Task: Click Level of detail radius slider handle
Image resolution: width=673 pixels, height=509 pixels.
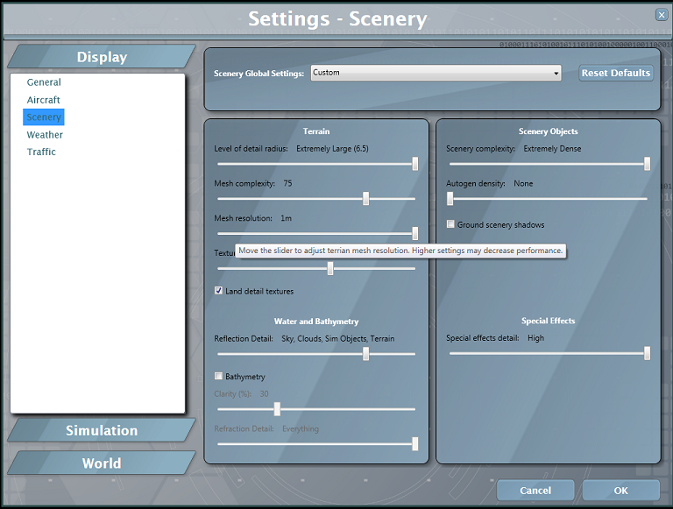Action: pyautogui.click(x=414, y=164)
